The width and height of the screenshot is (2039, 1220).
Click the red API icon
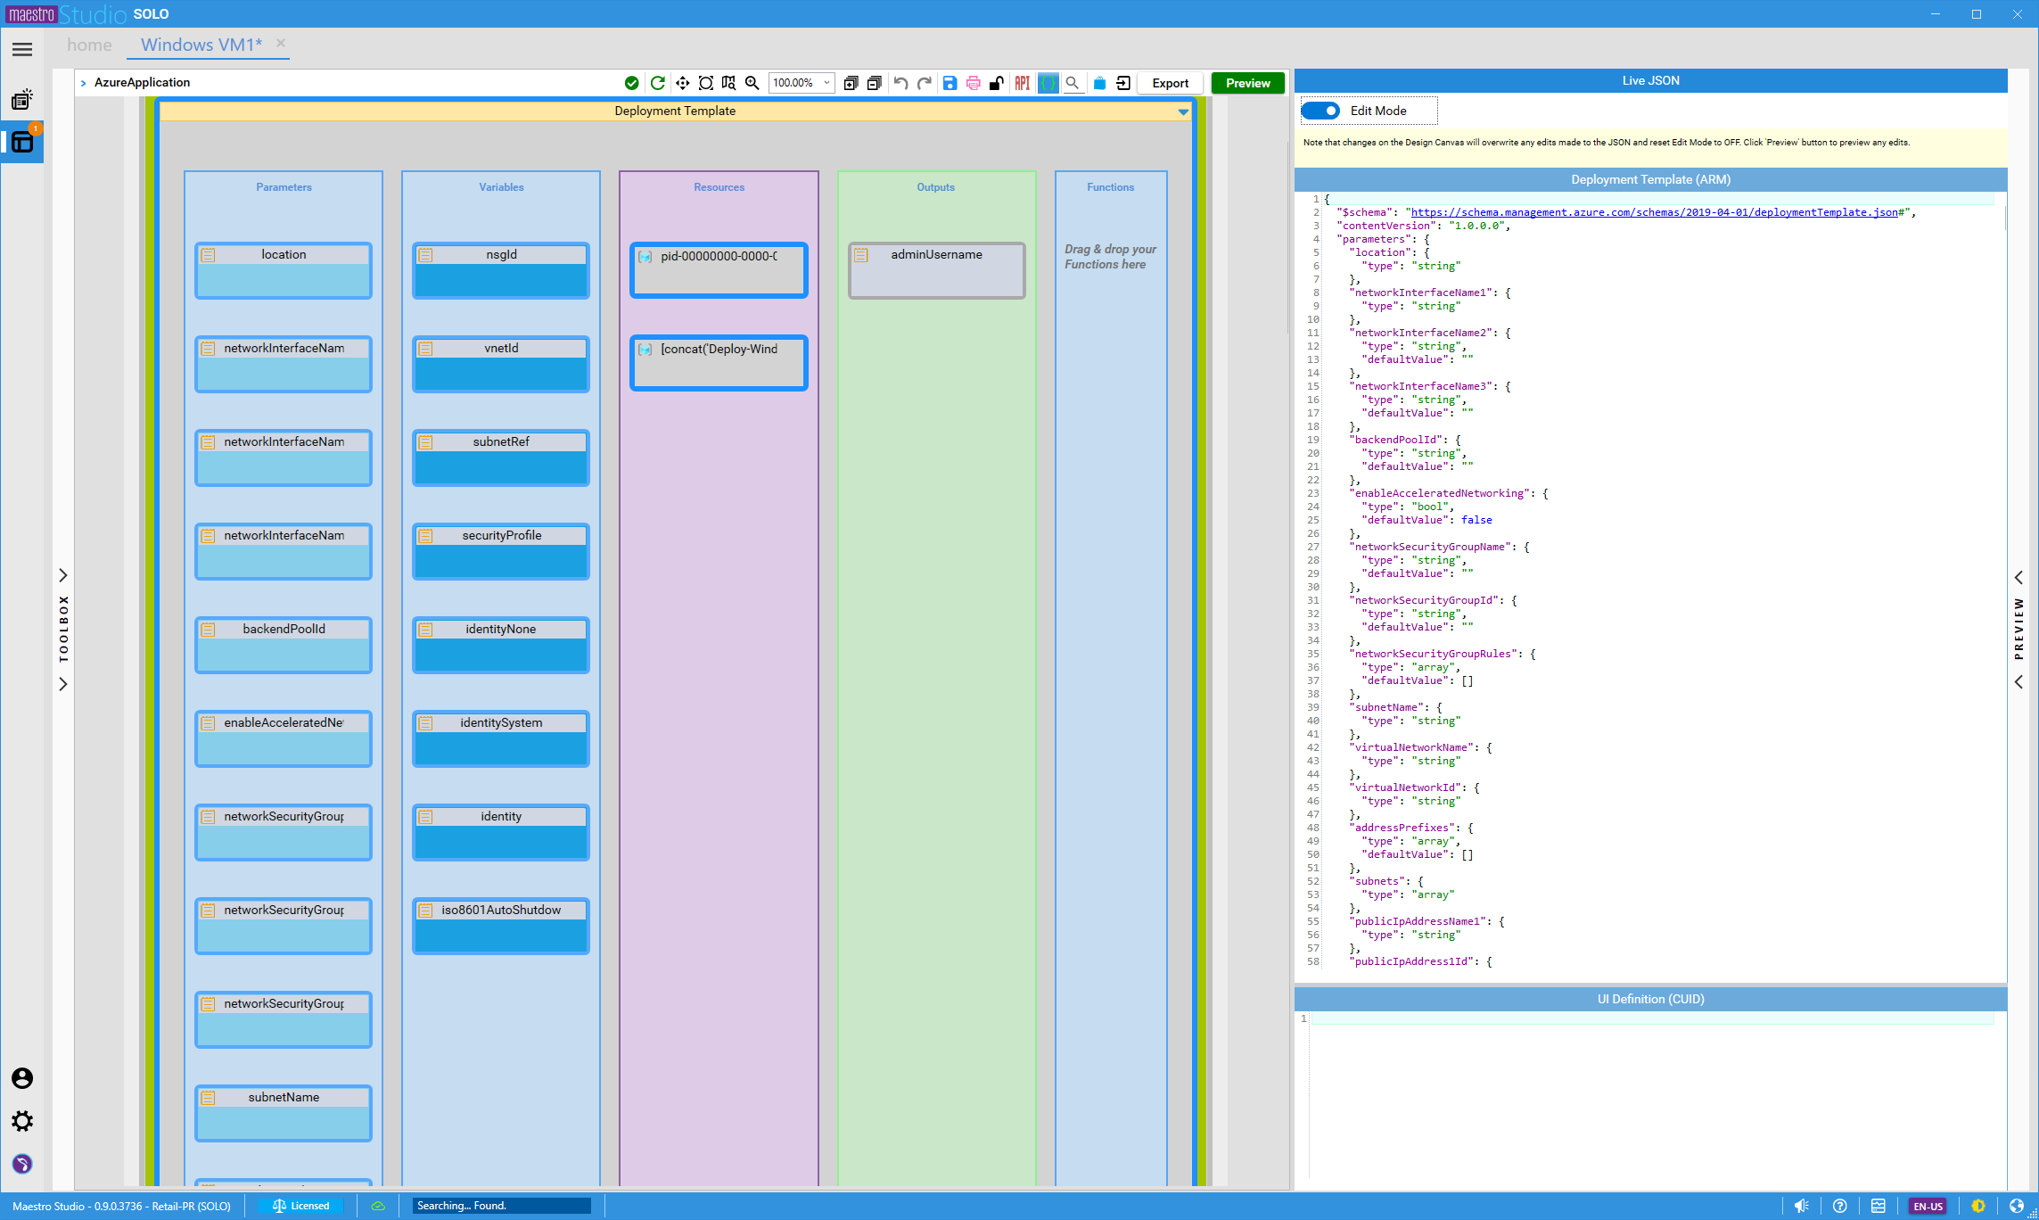1023,83
